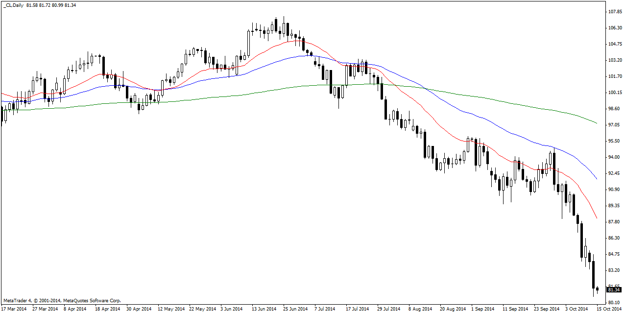Click the 98.60 price axis label
Viewport: 625px width, 313px height.
click(614, 108)
